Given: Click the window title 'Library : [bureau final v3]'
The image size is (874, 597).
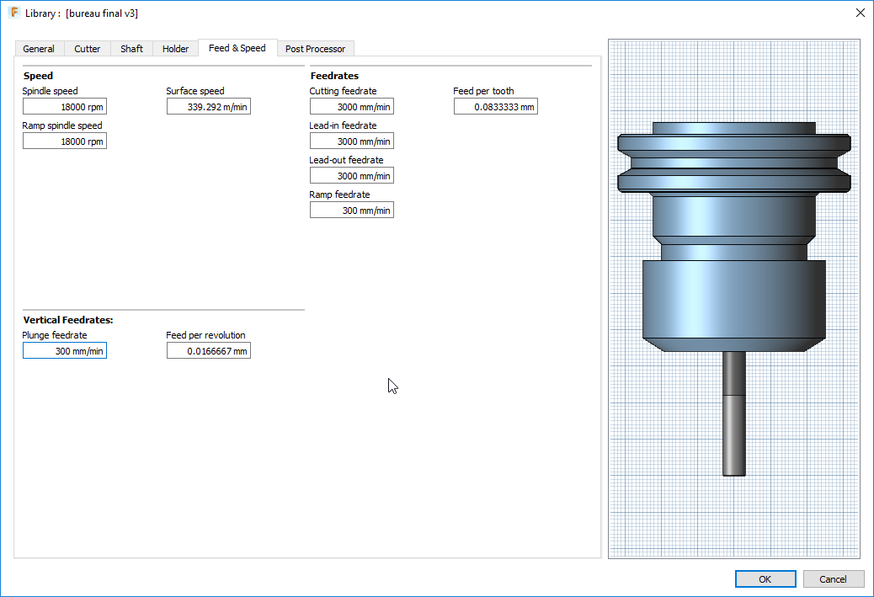Looking at the screenshot, I should [82, 13].
